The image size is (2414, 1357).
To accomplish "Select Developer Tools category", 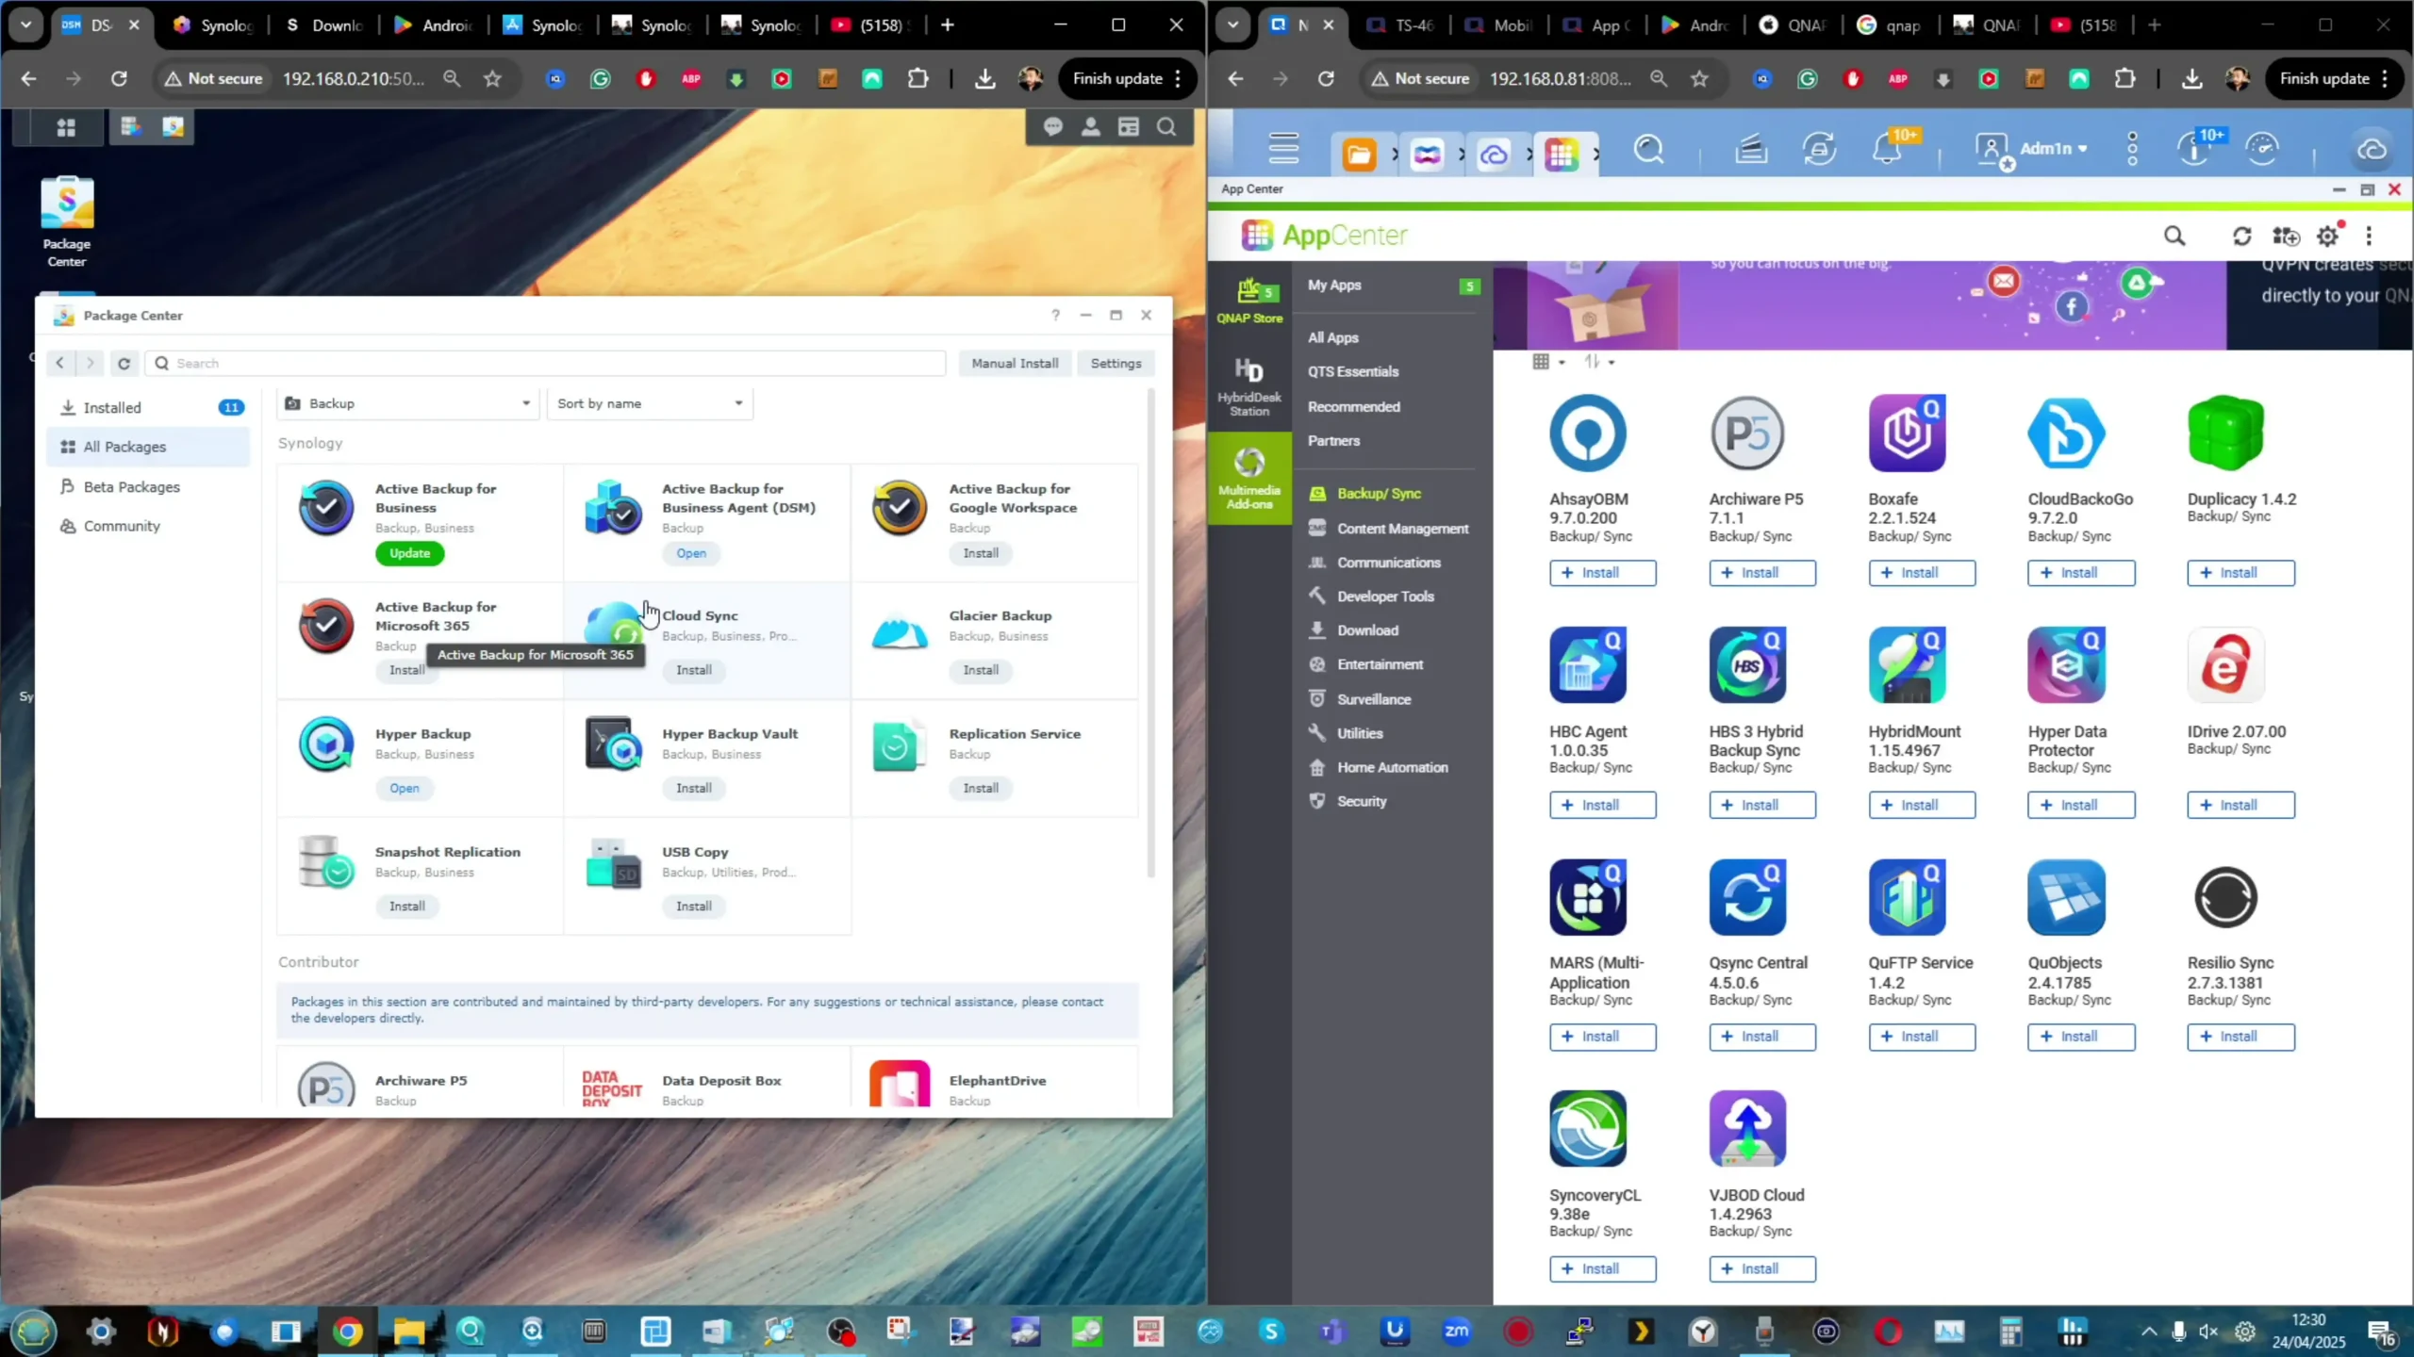I will pyautogui.click(x=1384, y=597).
